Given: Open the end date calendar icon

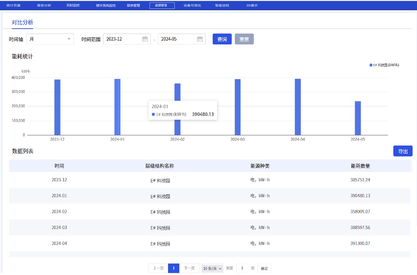Looking at the screenshot, I should [x=199, y=39].
